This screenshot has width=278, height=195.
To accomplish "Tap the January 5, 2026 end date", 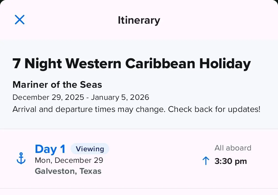I will [x=120, y=97].
